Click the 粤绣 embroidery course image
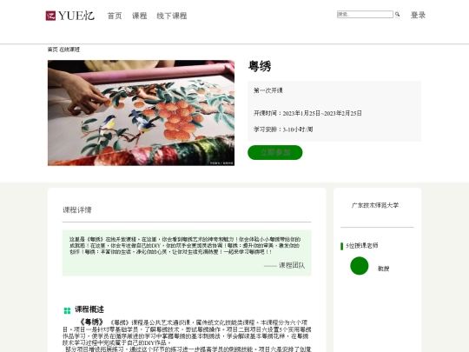Viewport: 469px width, 352px height. point(141,113)
